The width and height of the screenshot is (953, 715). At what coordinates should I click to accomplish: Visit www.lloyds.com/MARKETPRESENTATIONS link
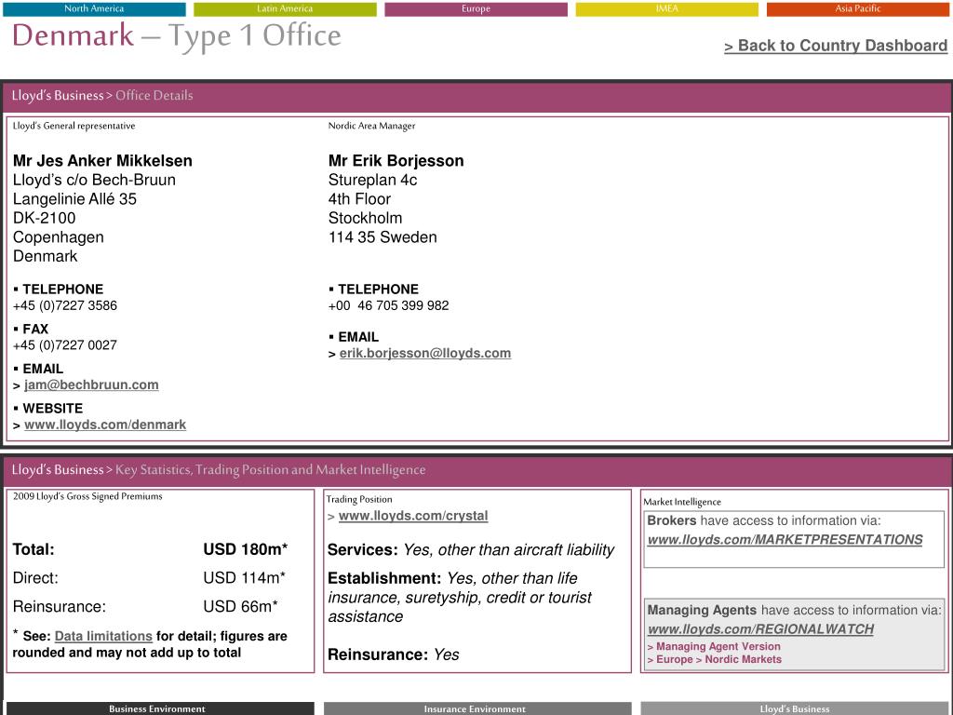pyautogui.click(x=785, y=539)
